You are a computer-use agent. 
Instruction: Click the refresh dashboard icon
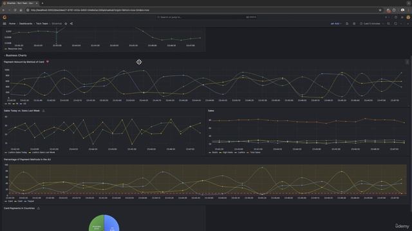tap(395, 24)
